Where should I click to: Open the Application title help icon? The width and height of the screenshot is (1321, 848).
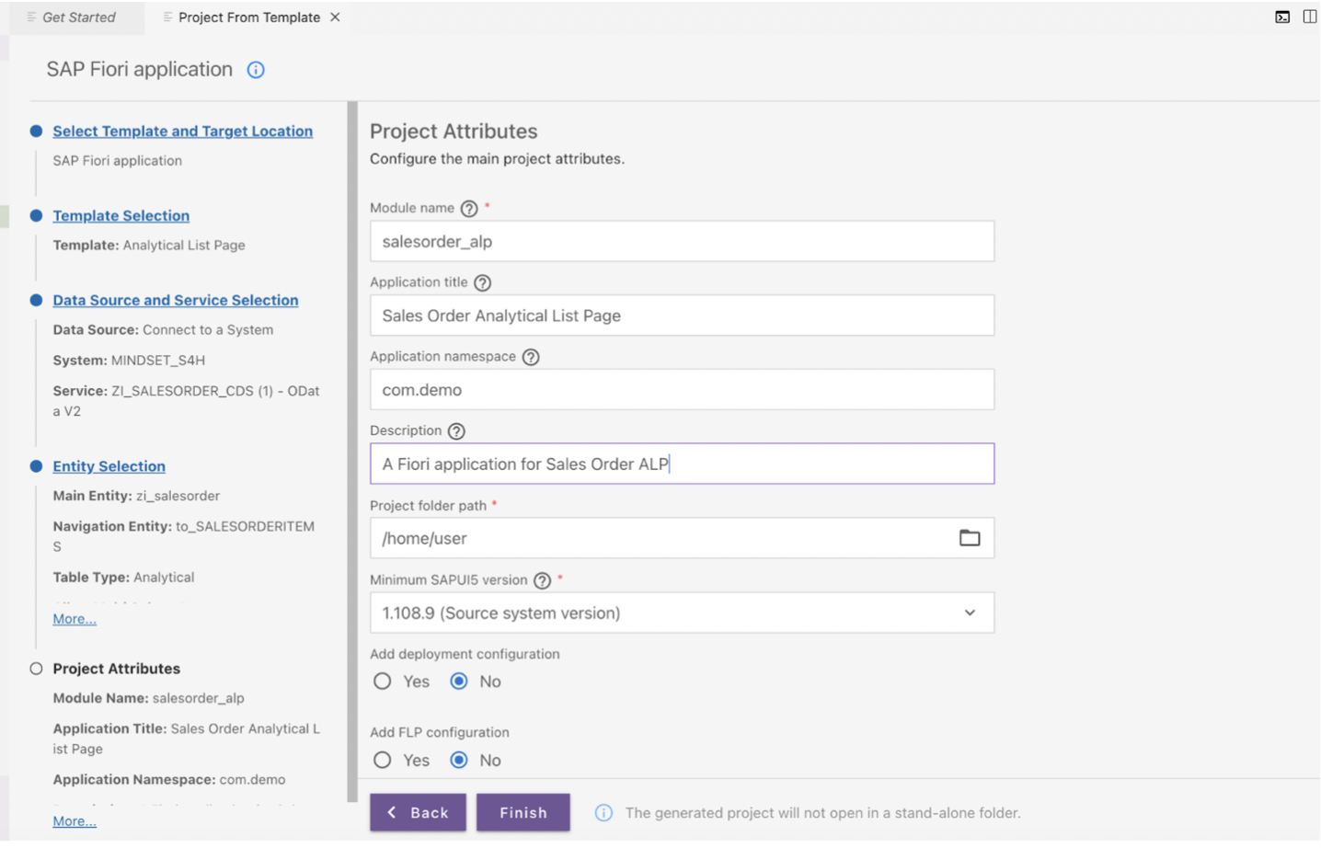[x=482, y=283]
